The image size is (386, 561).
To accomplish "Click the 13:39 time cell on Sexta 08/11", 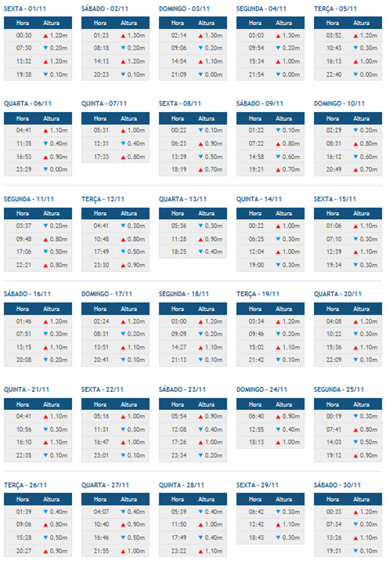I will coord(179,156).
